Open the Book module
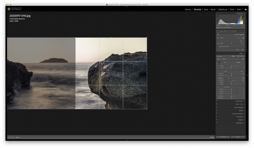The image size is (254, 148). tap(213, 10)
